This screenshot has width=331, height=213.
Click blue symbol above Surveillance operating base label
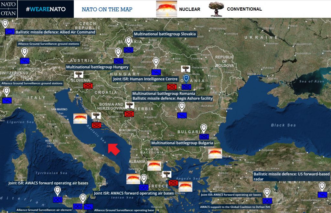tap(88, 207)
